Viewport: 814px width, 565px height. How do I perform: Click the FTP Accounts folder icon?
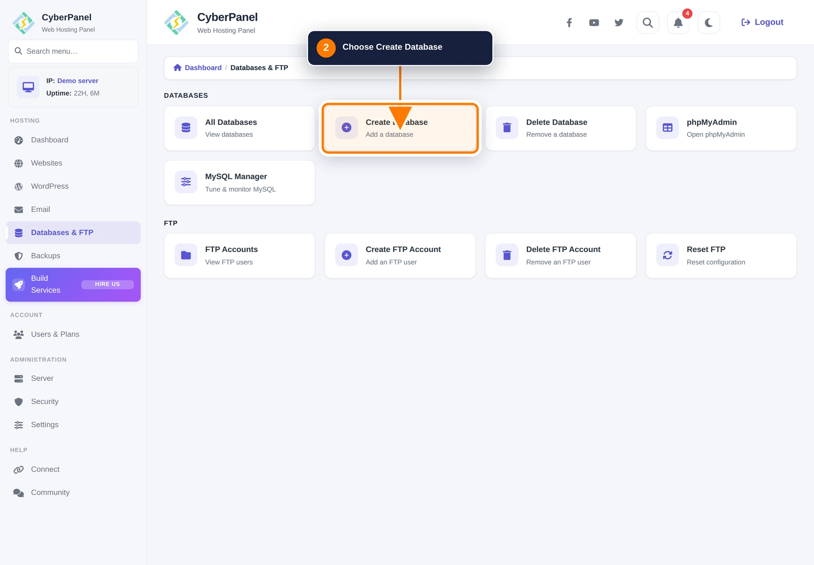coord(186,255)
